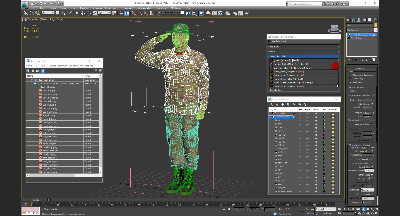The image size is (400, 216).
Task: Click the time slider 0 / 225 handle
Action: click(x=36, y=200)
